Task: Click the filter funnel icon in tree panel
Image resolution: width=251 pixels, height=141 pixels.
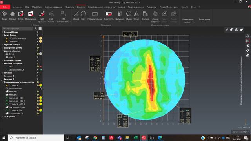Action: click(35, 29)
